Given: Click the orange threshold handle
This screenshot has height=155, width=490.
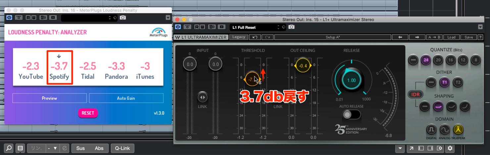Looking at the screenshot, I should point(252,79).
